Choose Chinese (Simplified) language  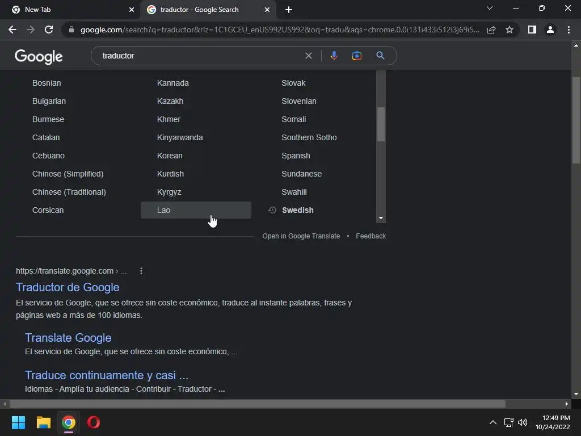click(x=68, y=174)
